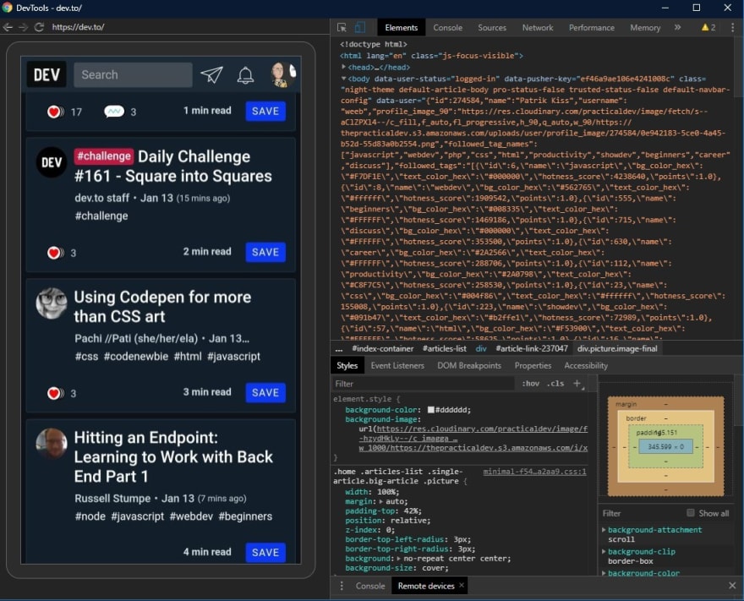
Task: Reload the dev.to page
Action: click(40, 27)
